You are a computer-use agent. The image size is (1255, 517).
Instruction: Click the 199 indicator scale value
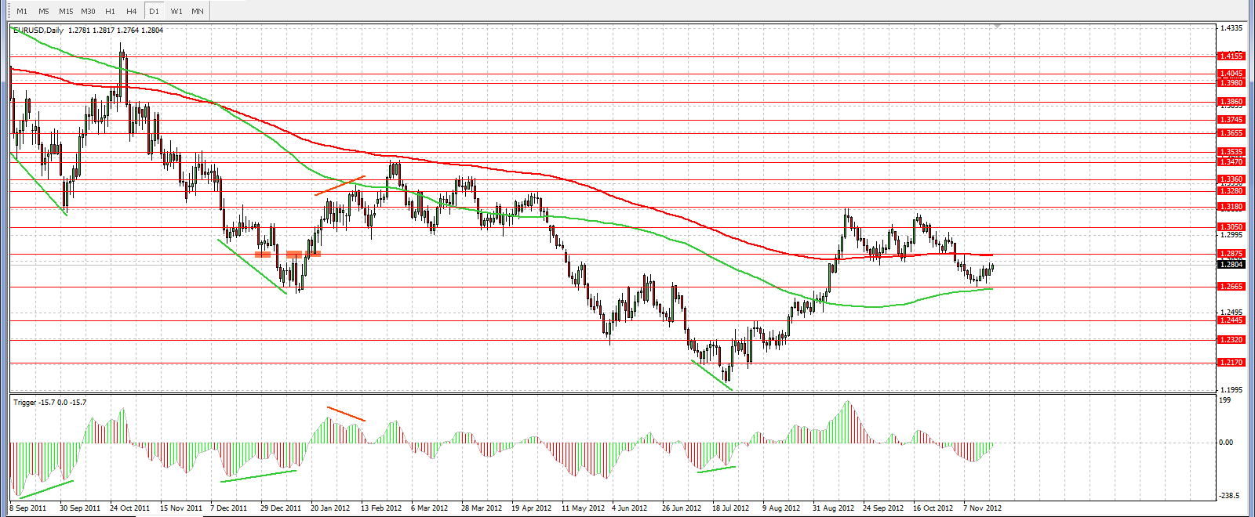pyautogui.click(x=1225, y=400)
